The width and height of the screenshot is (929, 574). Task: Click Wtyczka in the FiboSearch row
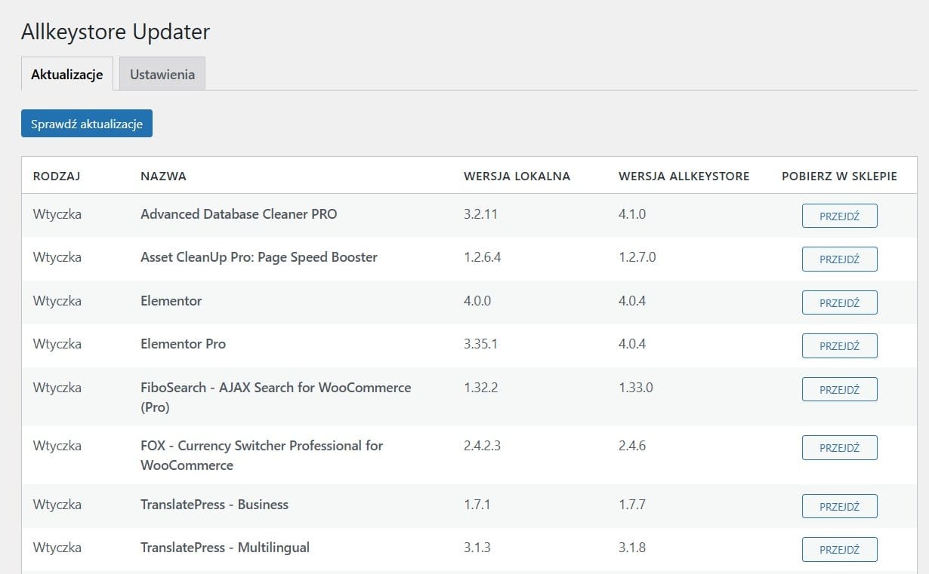point(57,388)
